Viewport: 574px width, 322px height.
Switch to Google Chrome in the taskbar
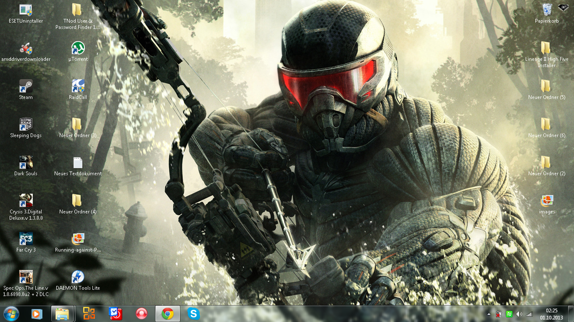point(167,313)
